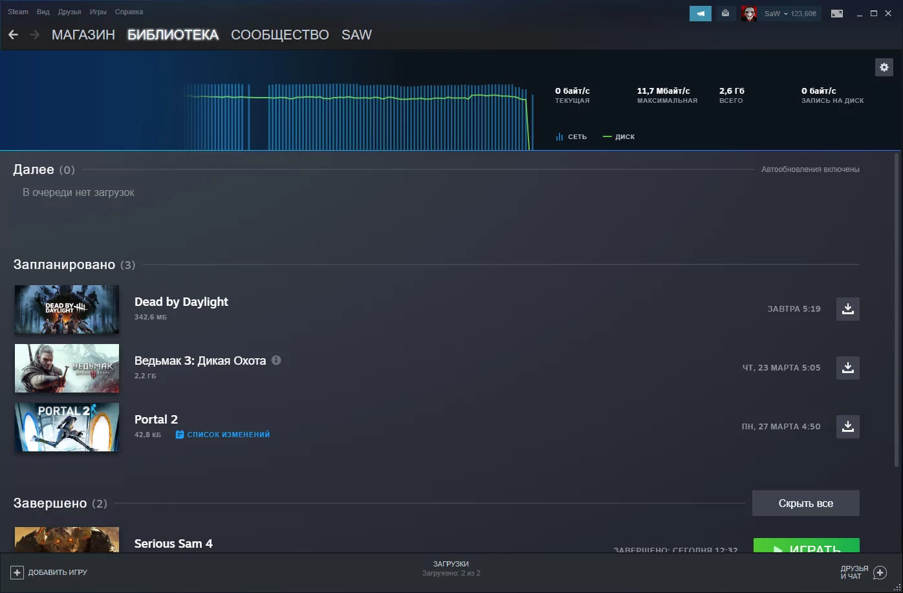Open Друзья и чат plus icon

(x=880, y=572)
